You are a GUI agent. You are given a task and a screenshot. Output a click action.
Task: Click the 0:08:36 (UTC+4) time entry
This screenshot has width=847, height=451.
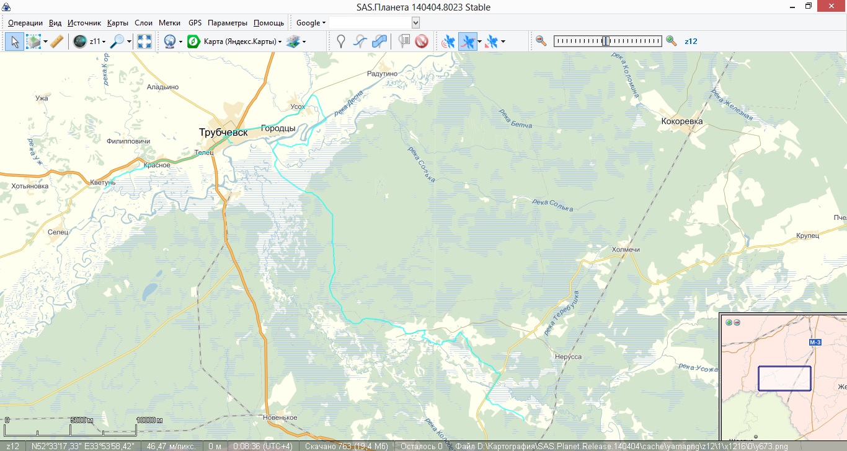point(262,446)
